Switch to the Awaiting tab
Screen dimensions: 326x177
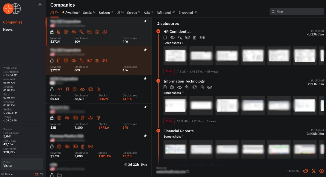[70, 13]
